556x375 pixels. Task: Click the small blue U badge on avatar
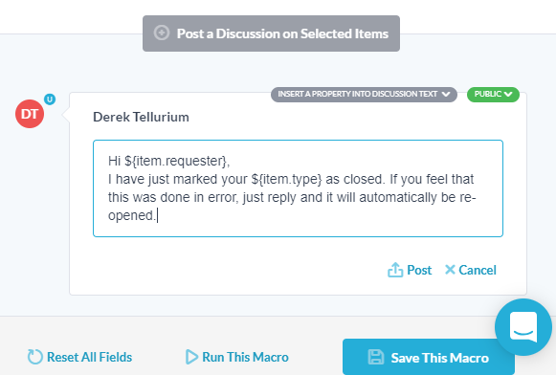click(50, 99)
